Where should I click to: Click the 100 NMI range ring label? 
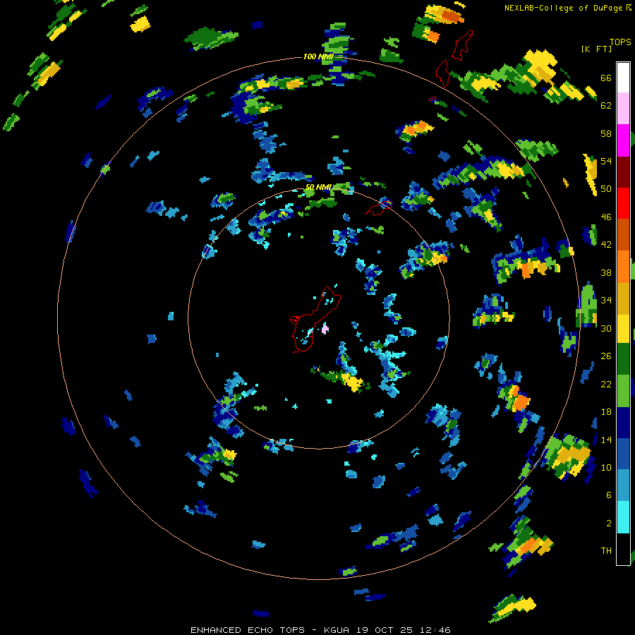tap(318, 56)
